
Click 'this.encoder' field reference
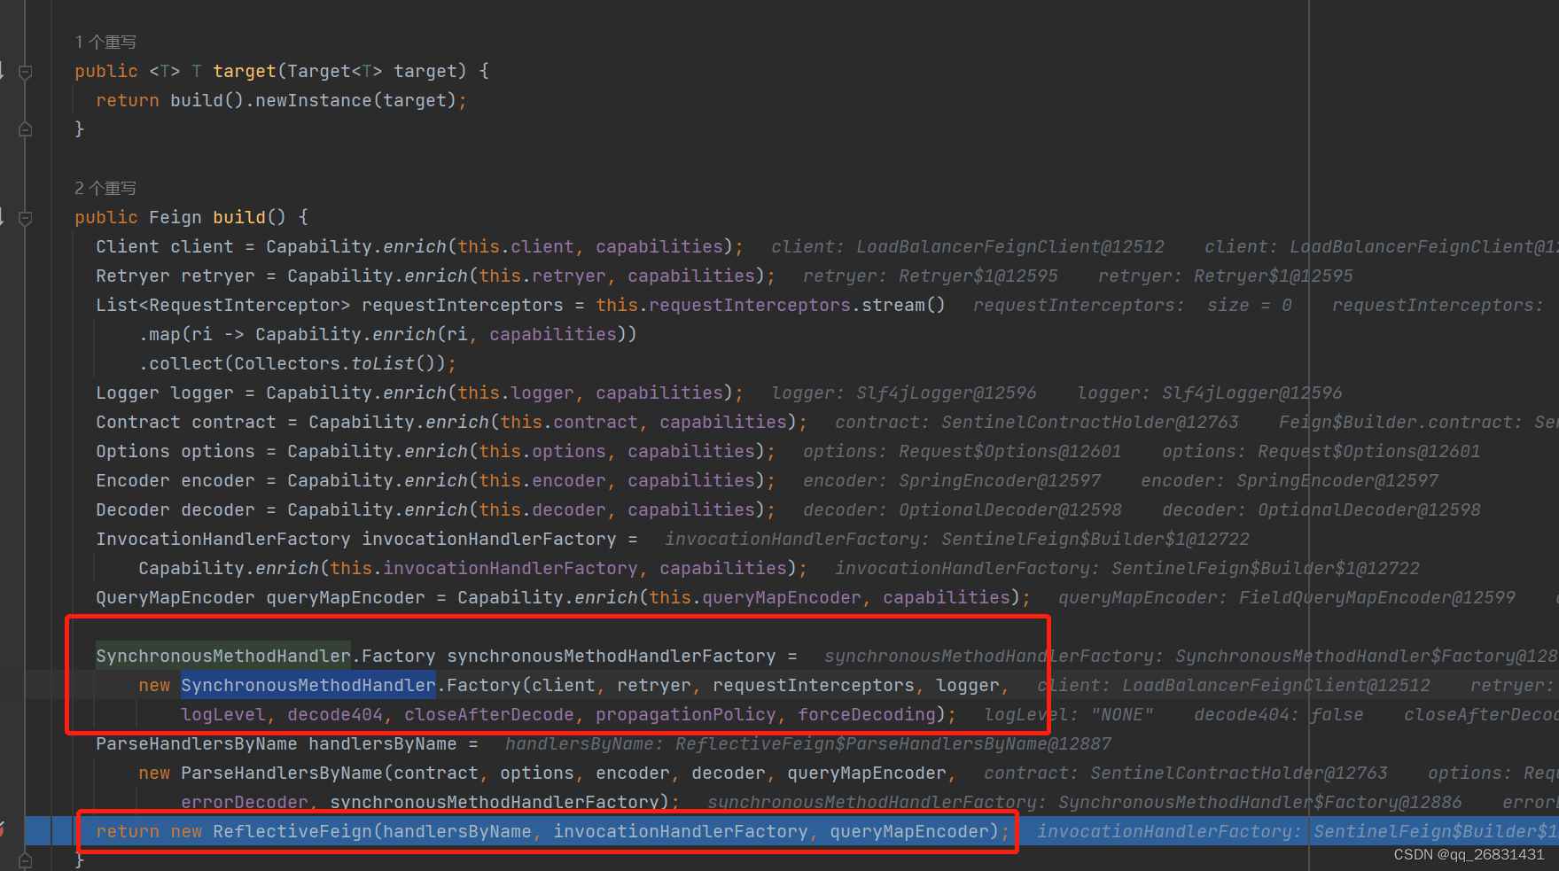(x=542, y=480)
